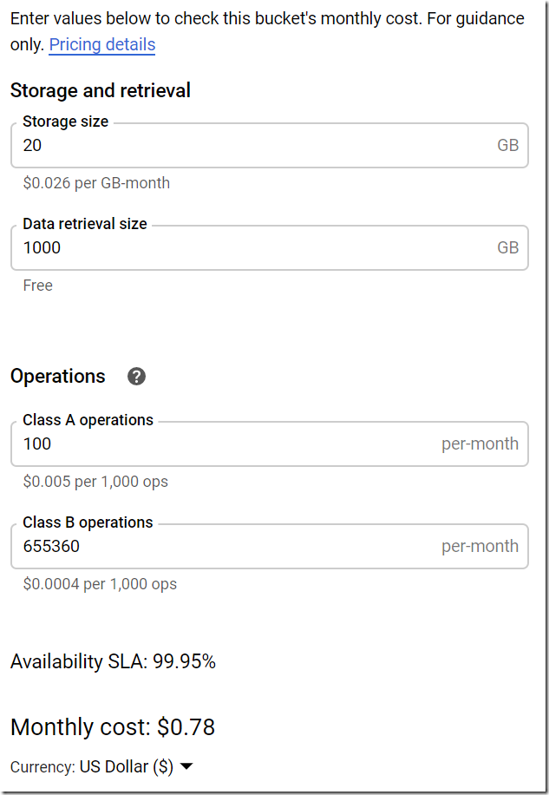Expand the currency dropdown arrow
The image size is (549, 795).
[x=186, y=766]
